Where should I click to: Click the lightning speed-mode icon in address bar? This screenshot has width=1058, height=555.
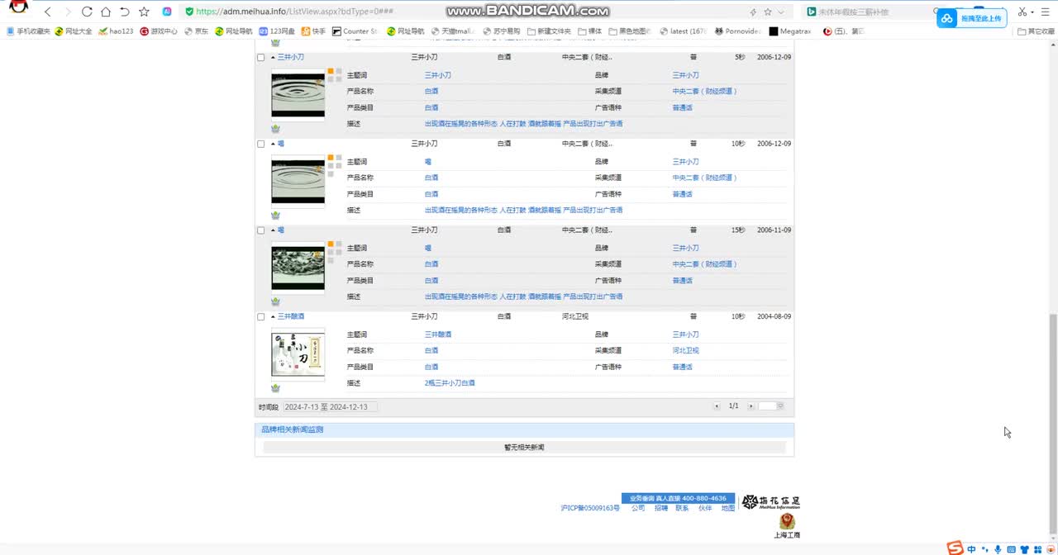[752, 12]
